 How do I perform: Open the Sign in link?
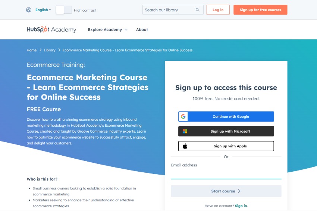241,206
